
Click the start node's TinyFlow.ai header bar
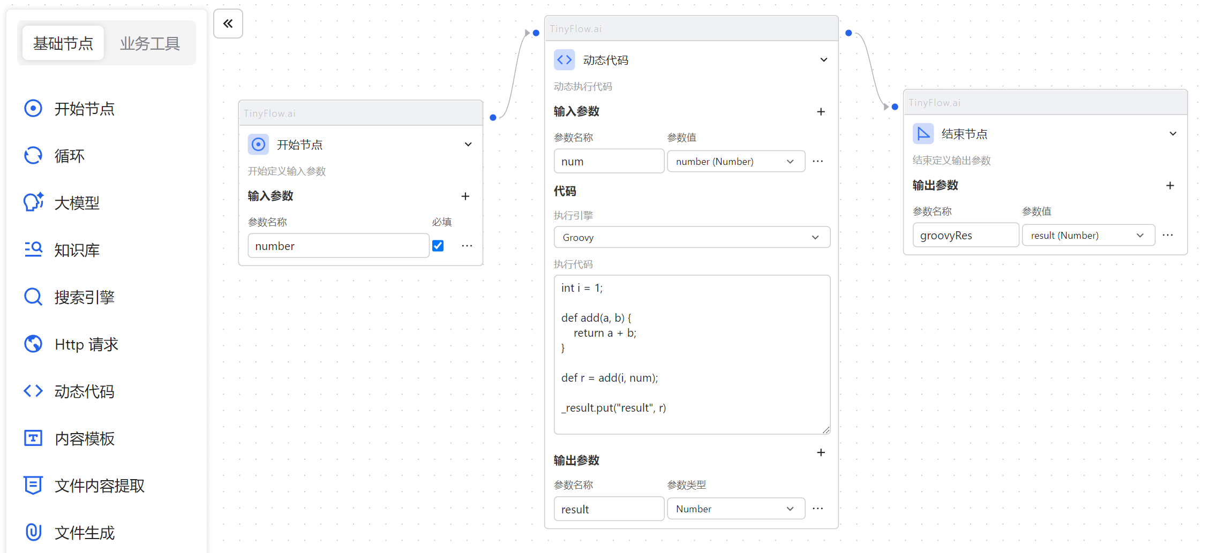tap(361, 113)
